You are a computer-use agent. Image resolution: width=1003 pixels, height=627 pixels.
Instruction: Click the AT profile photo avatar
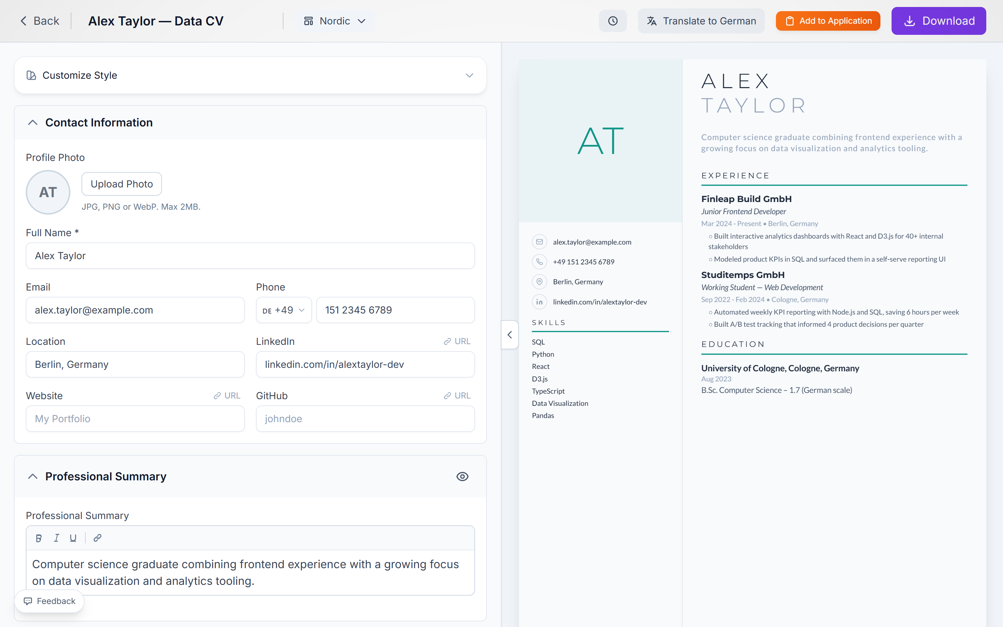click(x=48, y=192)
